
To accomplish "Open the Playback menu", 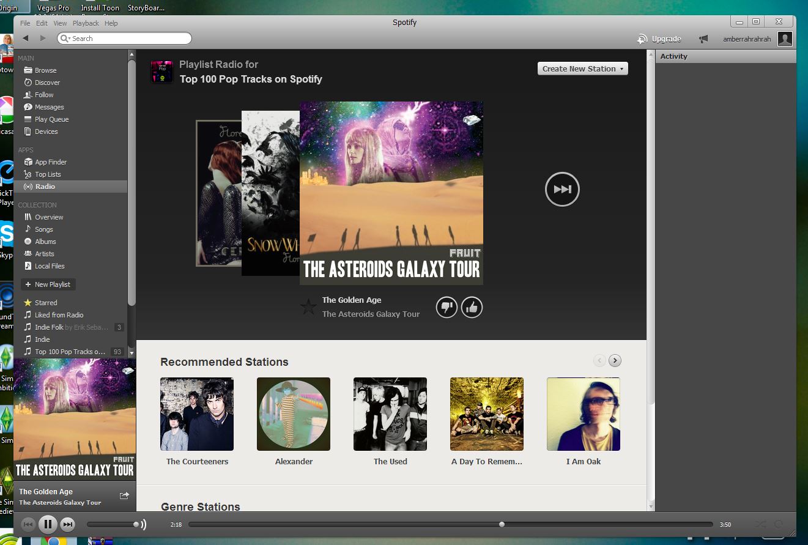I will point(86,23).
